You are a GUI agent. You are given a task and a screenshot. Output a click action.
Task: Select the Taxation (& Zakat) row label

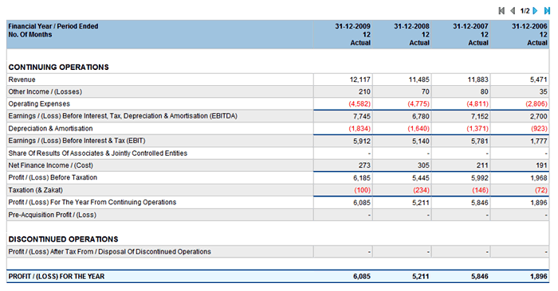pos(35,190)
